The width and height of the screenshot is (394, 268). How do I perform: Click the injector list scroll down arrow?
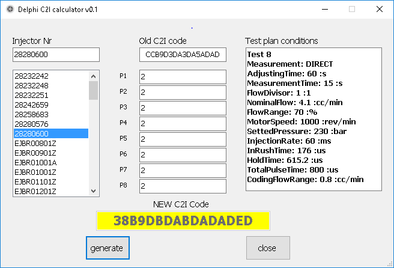tap(94, 191)
